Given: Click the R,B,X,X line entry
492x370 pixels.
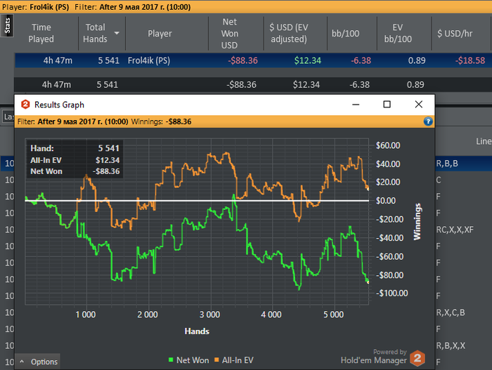Looking at the screenshot, I should pos(451,345).
